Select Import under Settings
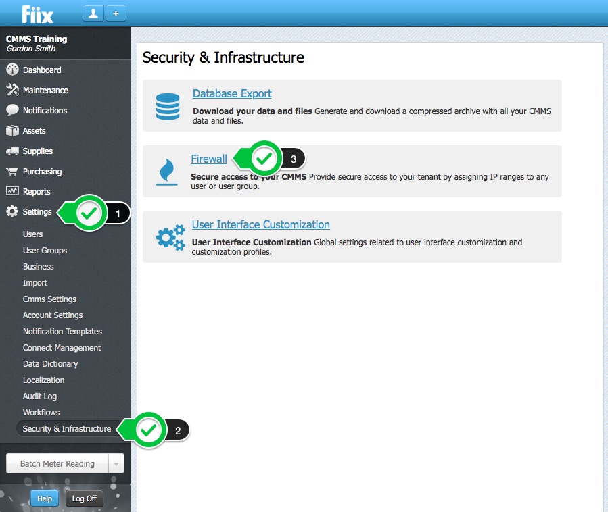The image size is (608, 512). 35,283
